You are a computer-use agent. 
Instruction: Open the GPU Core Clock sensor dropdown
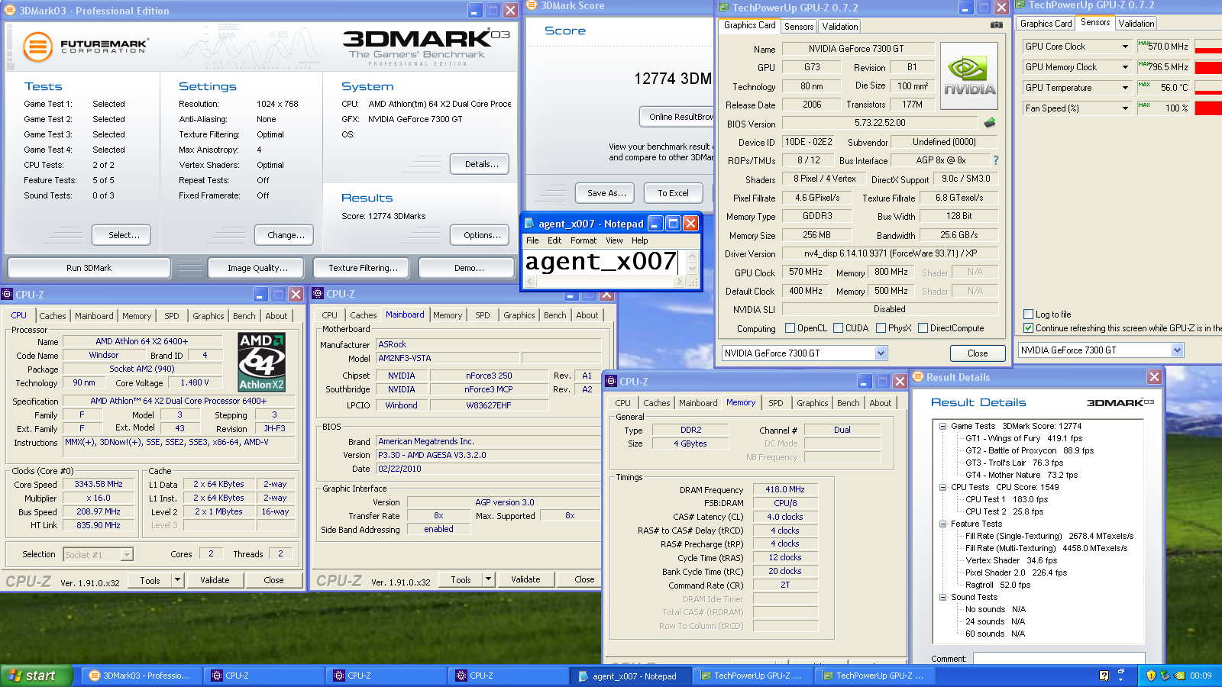pos(1125,47)
